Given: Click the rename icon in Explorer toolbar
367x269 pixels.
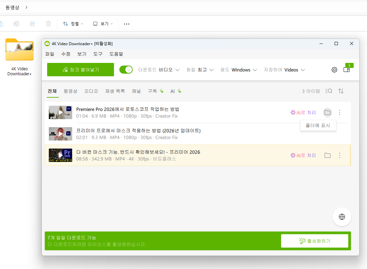Looking at the screenshot, I should pos(16,24).
